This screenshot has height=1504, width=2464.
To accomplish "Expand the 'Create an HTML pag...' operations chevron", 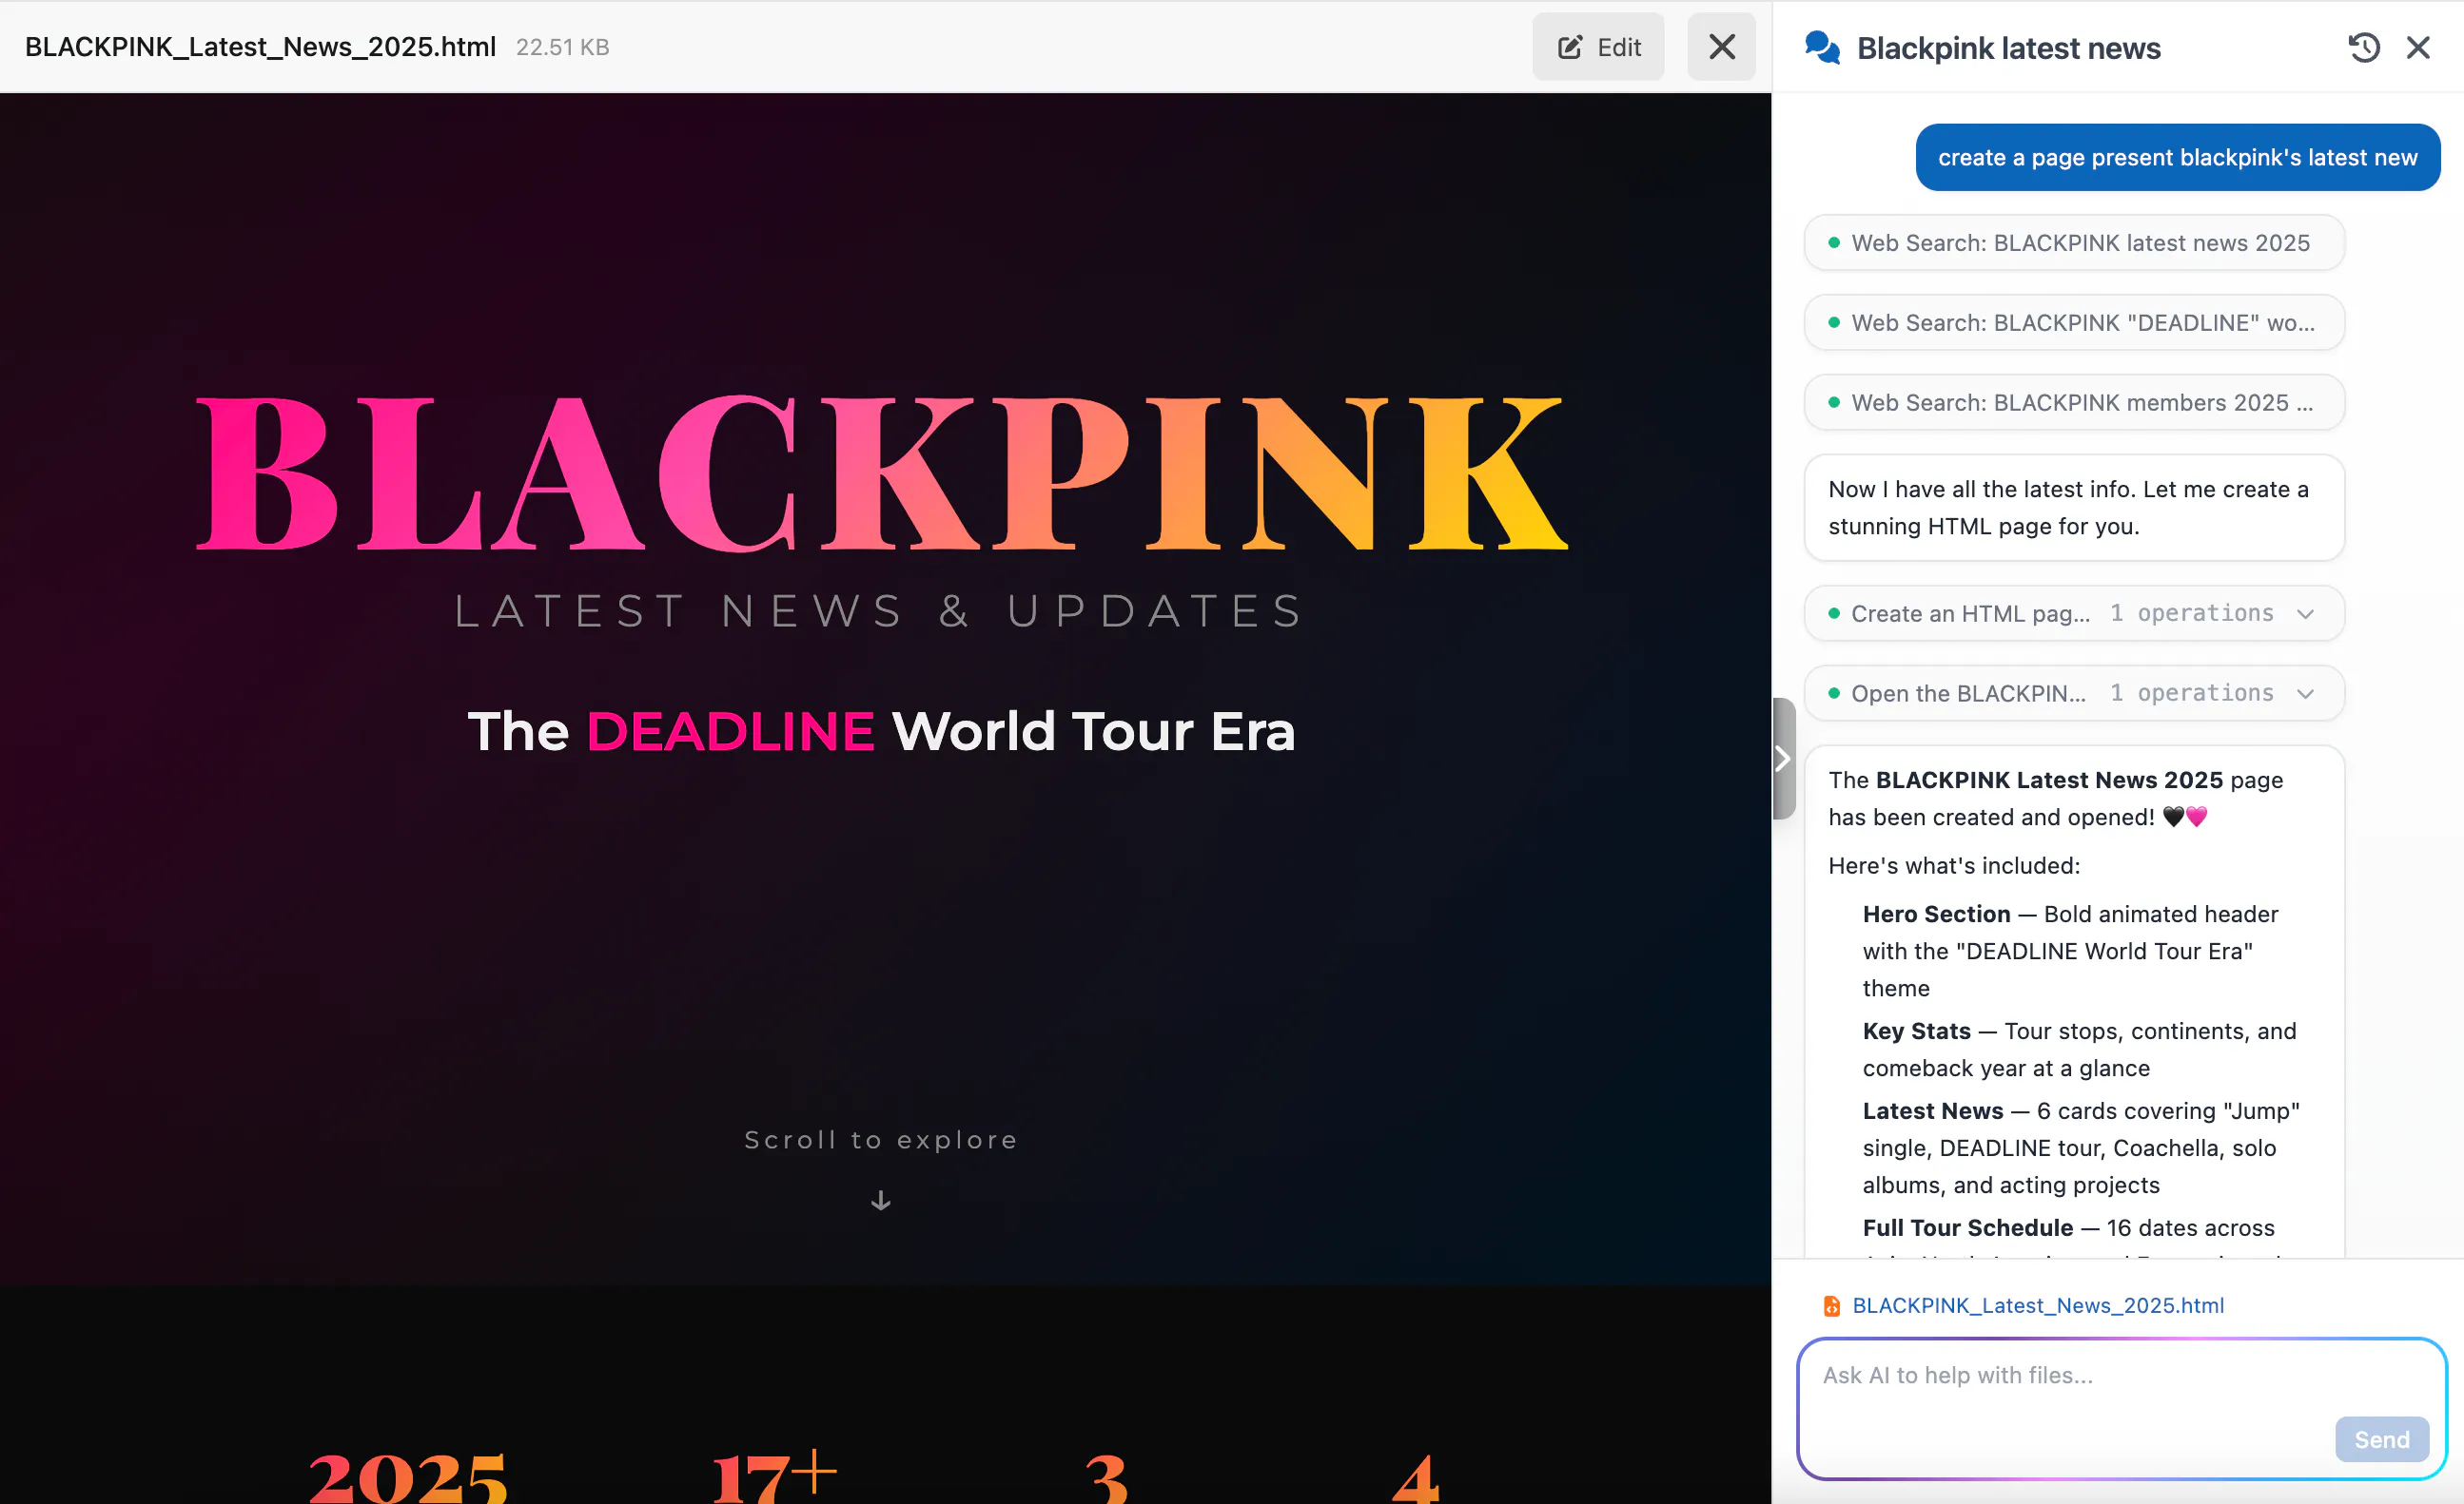I will 2306,613.
